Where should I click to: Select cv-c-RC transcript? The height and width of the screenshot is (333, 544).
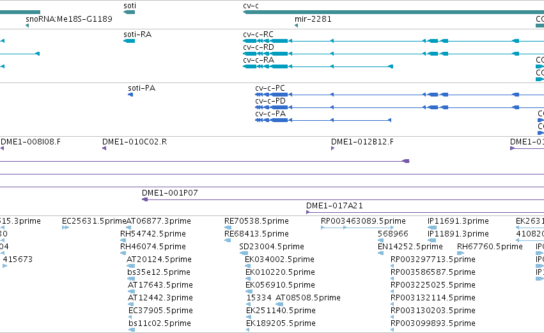click(x=393, y=41)
